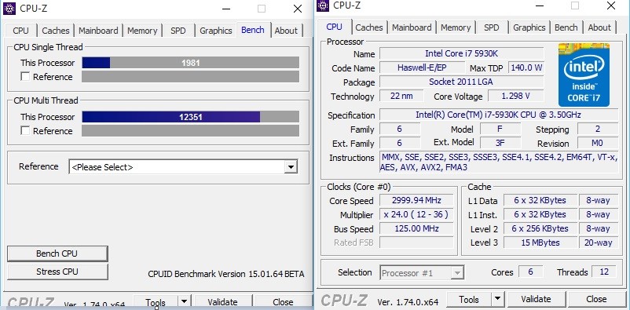Viewport: 630px width, 310px height.
Task: Click Ver. 1.74.0.x64 label in right window
Action: pyautogui.click(x=408, y=301)
